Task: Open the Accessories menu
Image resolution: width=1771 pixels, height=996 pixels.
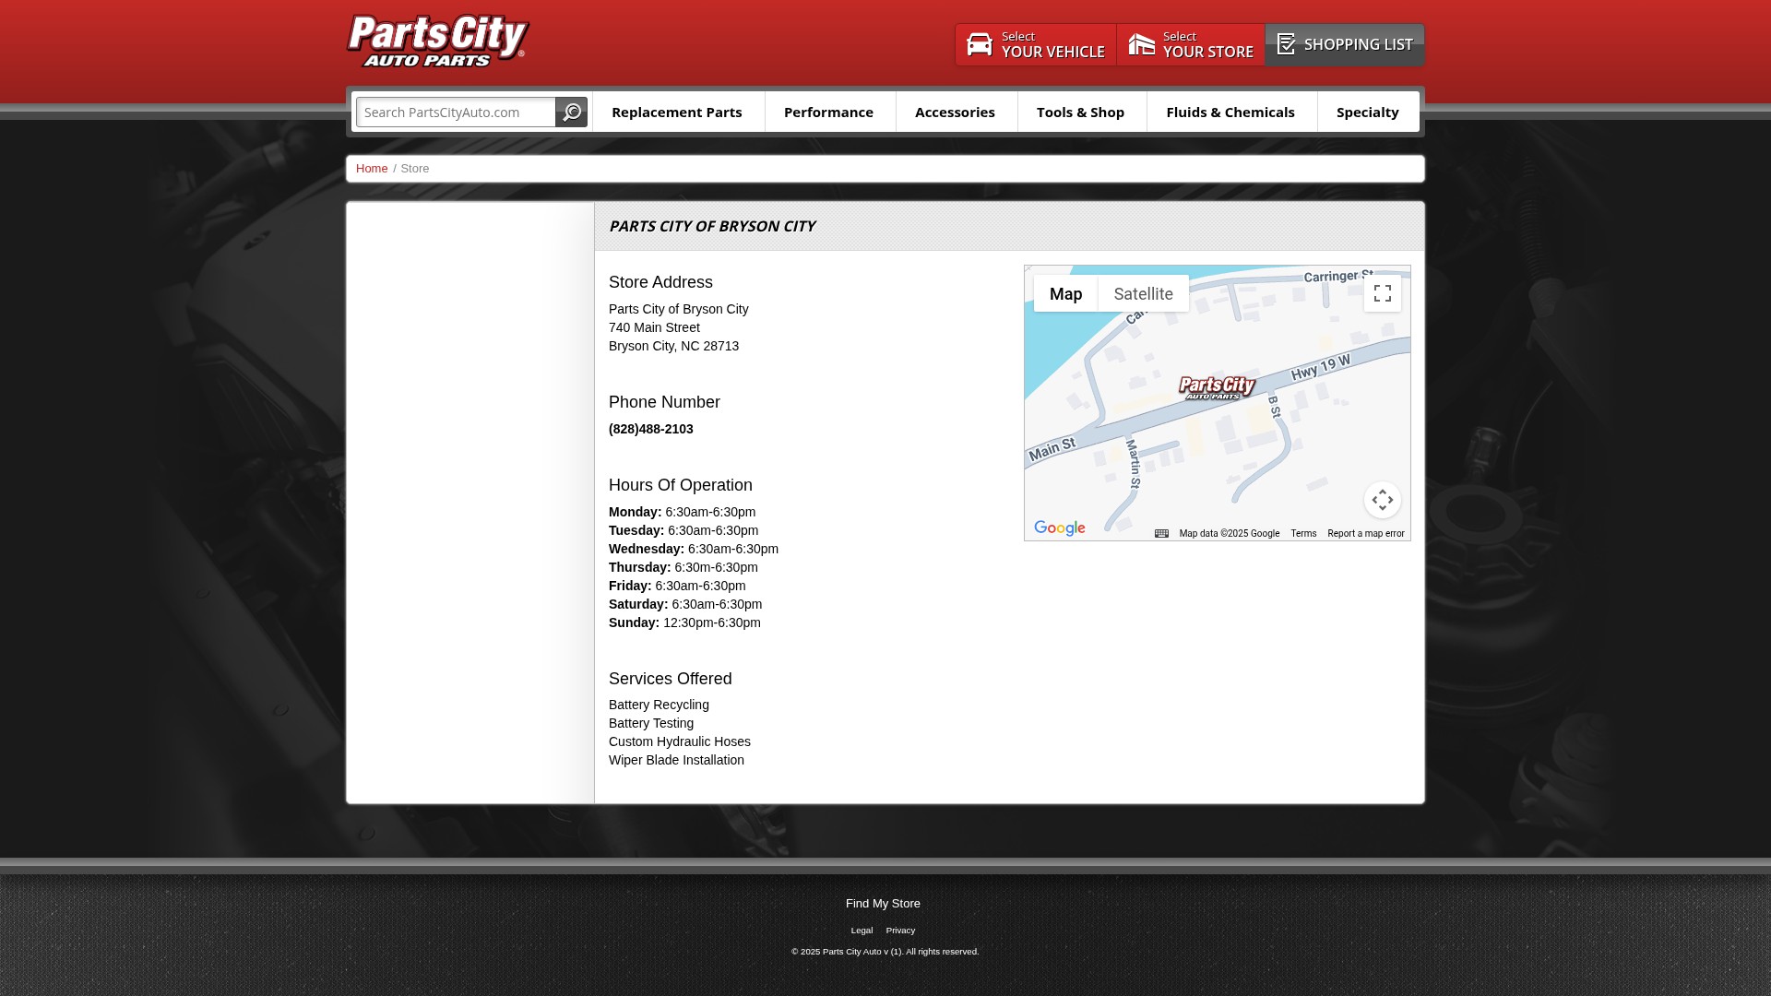Action: [956, 112]
